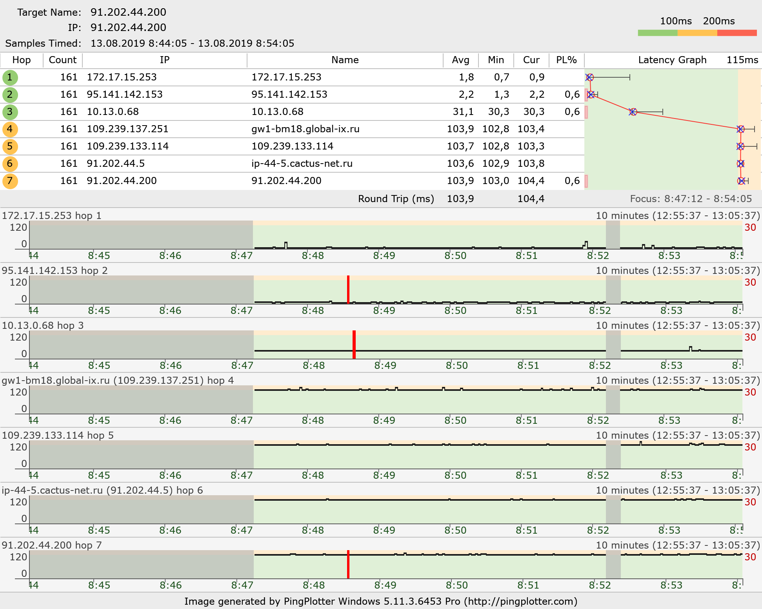Click the gw1-bm18.global-ix.ru hop 4 timeline title
This screenshot has height=609, width=762.
coord(118,380)
